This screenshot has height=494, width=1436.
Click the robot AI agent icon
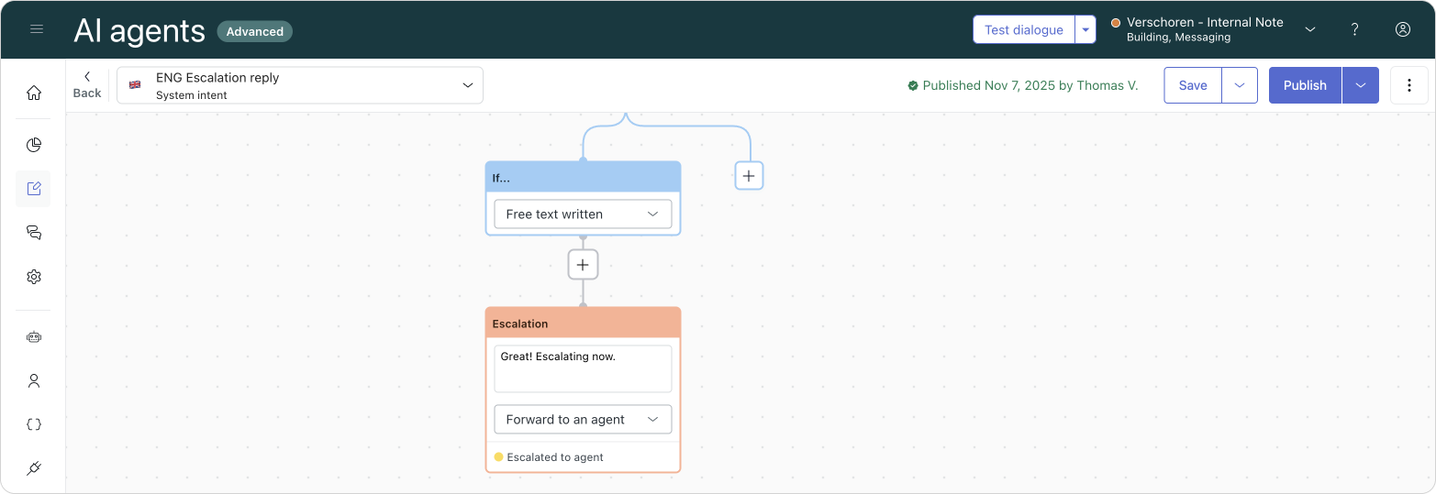tap(34, 337)
